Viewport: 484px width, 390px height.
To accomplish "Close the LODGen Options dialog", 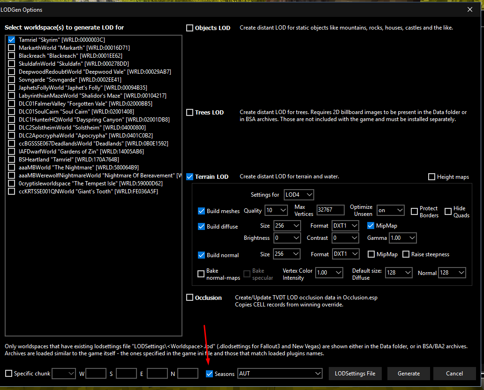I will point(470,9).
